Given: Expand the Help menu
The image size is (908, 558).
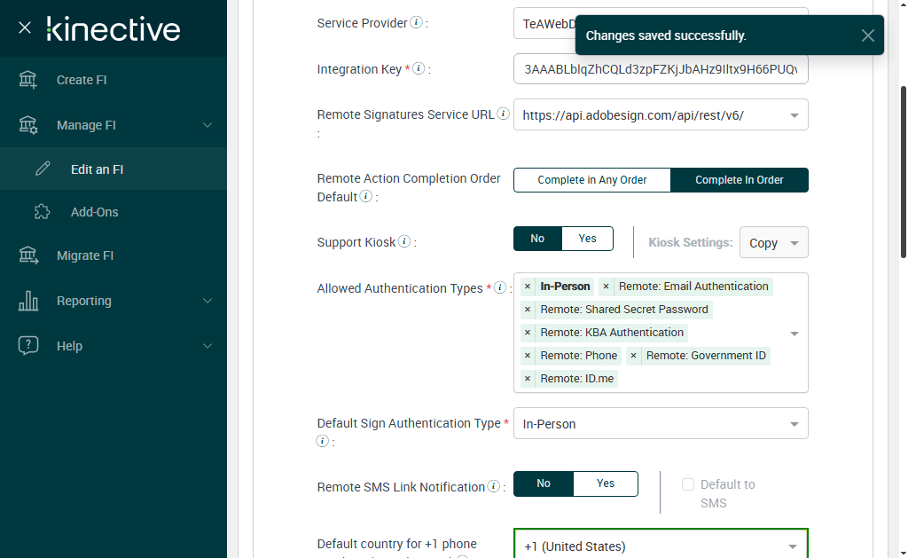Looking at the screenshot, I should pos(207,346).
